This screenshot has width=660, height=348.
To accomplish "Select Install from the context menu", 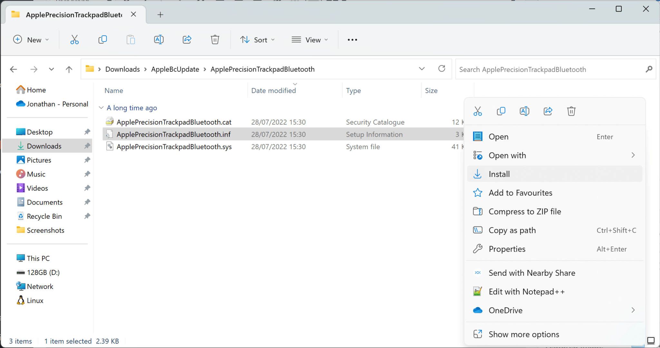I will click(499, 174).
